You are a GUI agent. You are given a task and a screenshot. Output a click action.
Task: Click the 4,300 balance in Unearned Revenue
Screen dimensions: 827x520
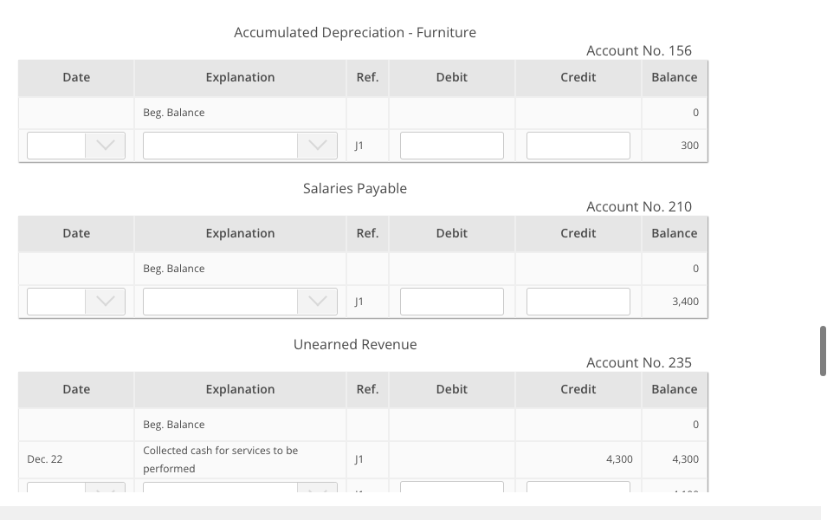(685, 459)
